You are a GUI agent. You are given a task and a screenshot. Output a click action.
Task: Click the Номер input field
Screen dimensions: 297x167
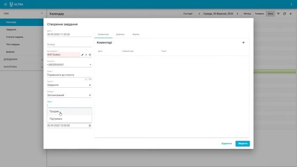[69, 45]
